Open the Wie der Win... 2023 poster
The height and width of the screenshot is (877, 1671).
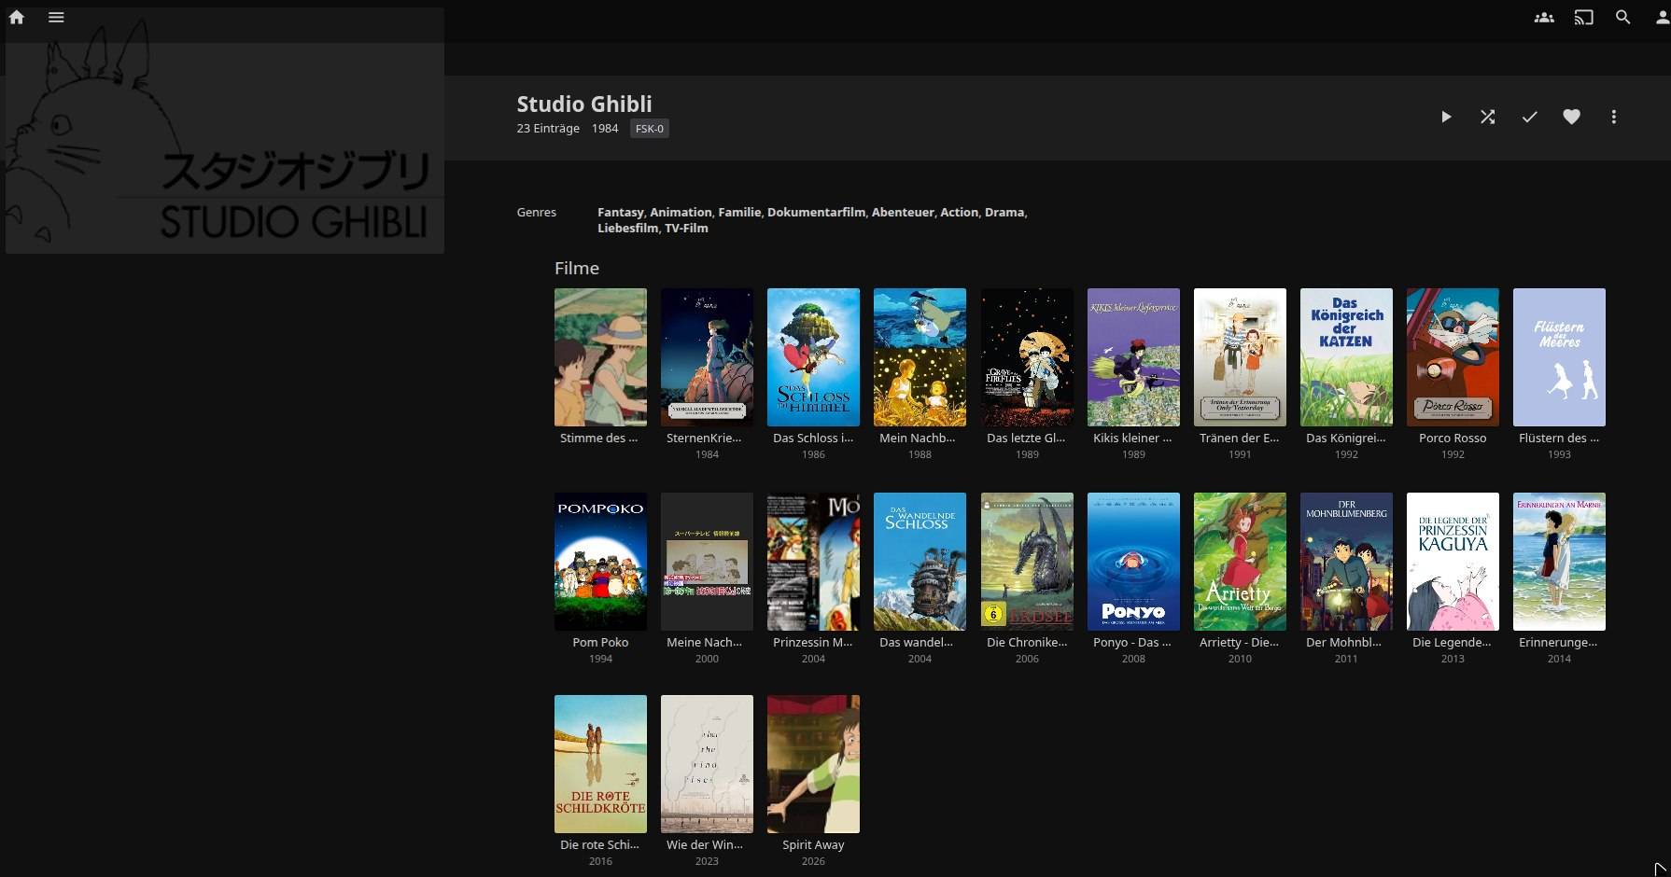(x=707, y=764)
